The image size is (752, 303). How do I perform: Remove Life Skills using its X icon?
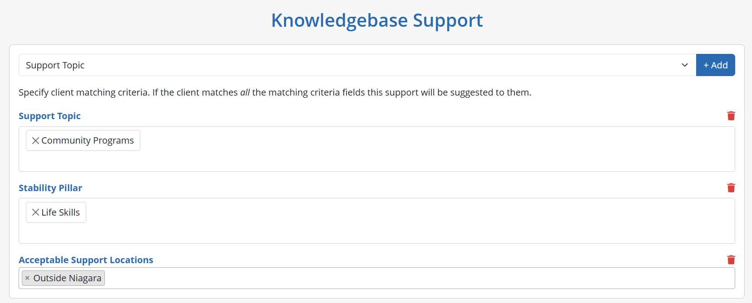point(35,212)
